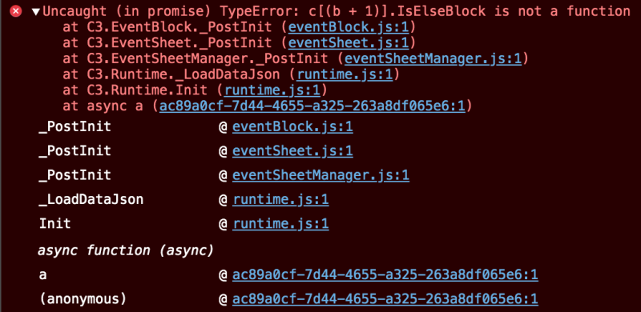Open runtime.js:1 link in C3.Runtime.Init trace line
641x312 pixels.
[272, 90]
